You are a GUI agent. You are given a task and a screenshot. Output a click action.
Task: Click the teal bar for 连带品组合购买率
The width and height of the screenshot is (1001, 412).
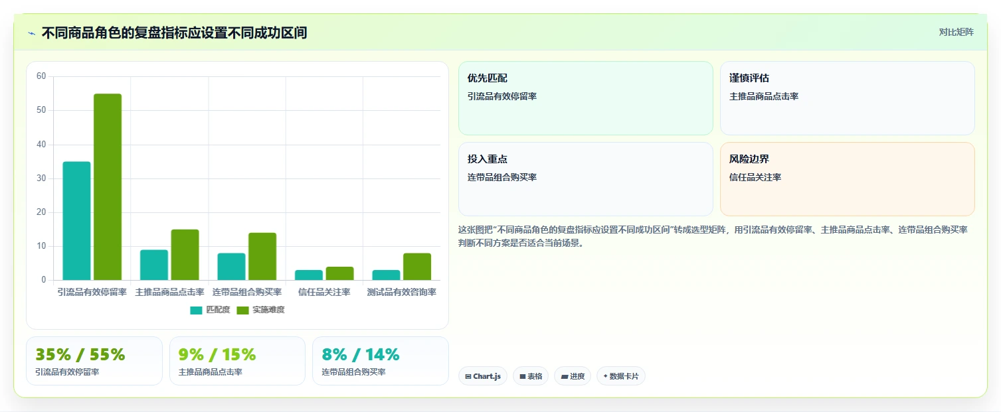[231, 267]
